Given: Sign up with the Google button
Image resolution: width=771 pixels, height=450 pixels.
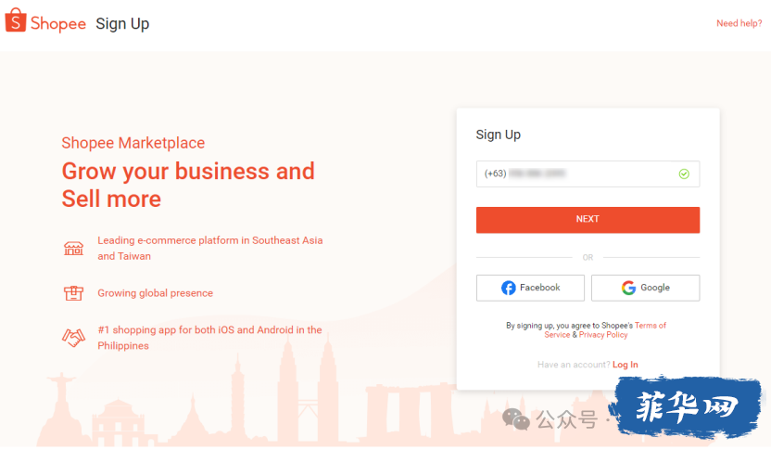Looking at the screenshot, I should coord(645,288).
